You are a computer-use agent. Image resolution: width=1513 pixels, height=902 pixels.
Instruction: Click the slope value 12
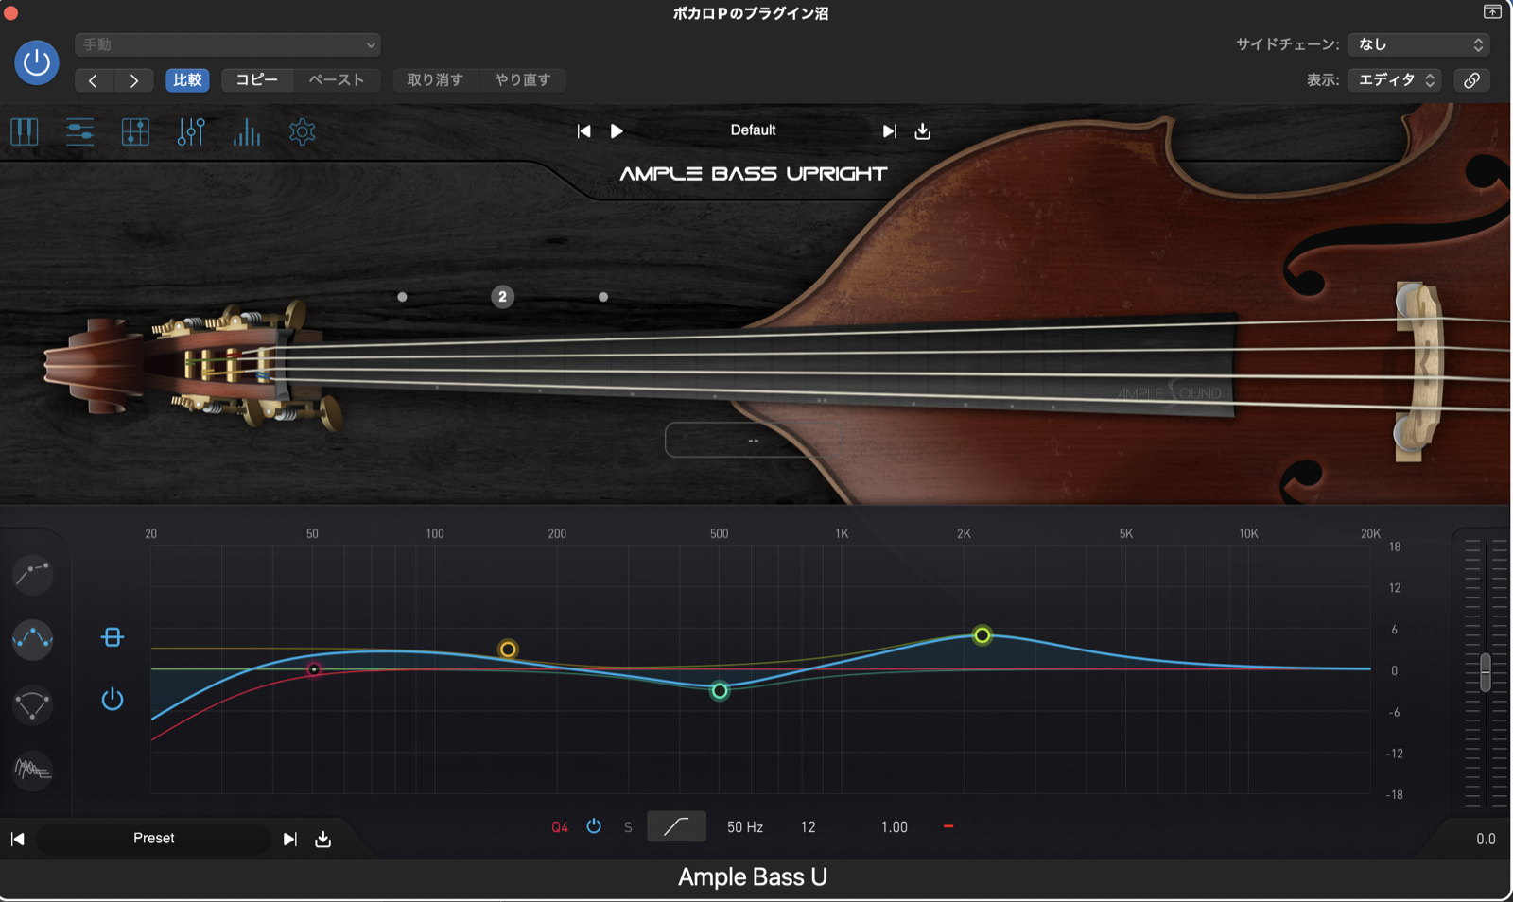(x=809, y=827)
